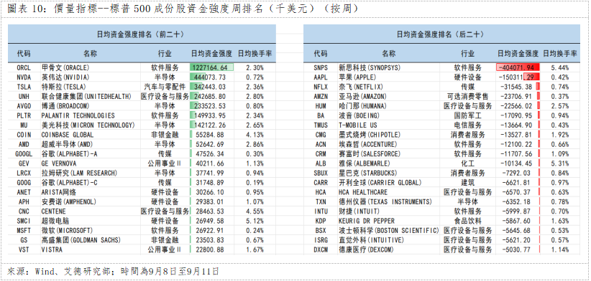The width and height of the screenshot is (591, 281).
Task: Select 开利全球(CARRIER GLOBAL) cell
Action: 380,183
